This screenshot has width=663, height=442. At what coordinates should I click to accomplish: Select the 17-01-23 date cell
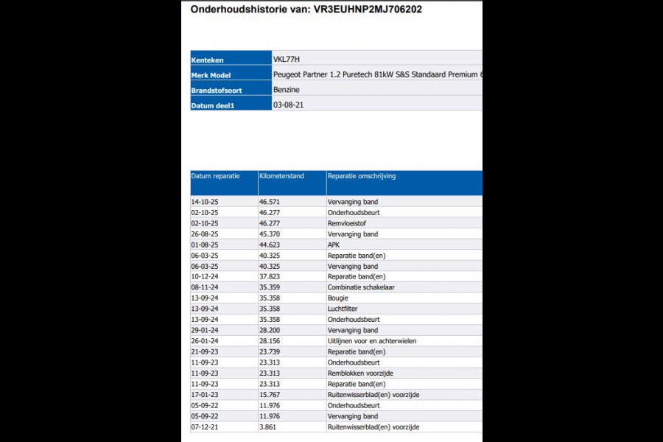pos(205,395)
